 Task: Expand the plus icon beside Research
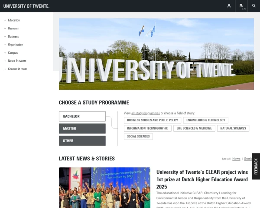tap(5, 28)
